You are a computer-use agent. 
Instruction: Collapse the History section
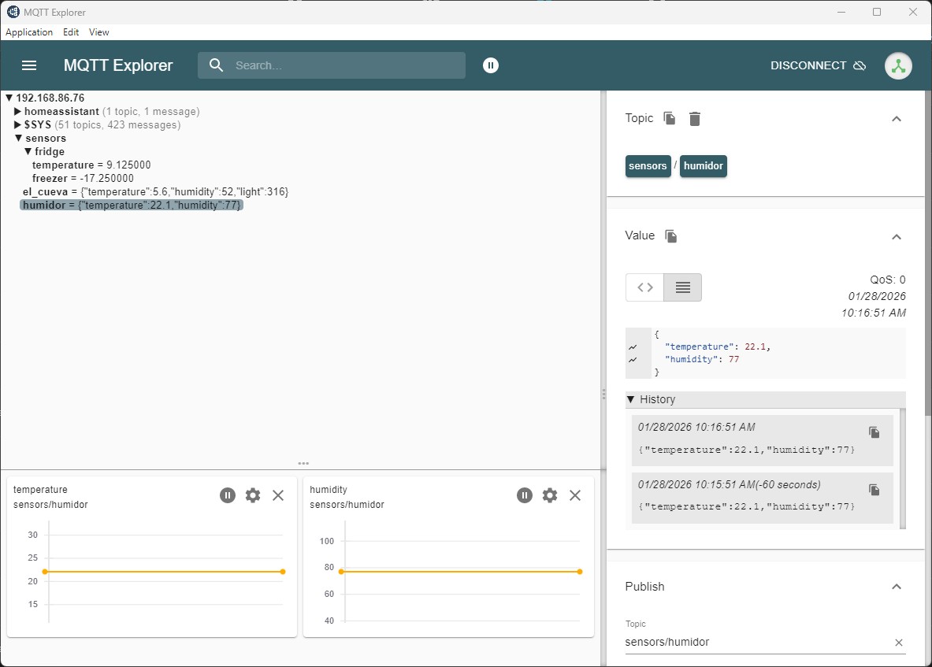(x=631, y=399)
